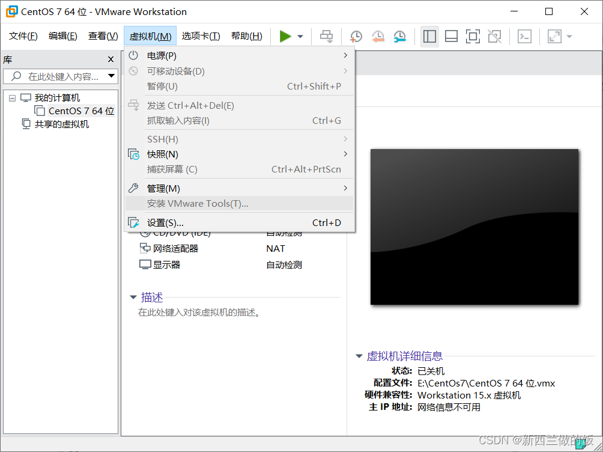This screenshot has width=603, height=452.
Task: Open the 选项卡(T) menu
Action: coord(201,36)
